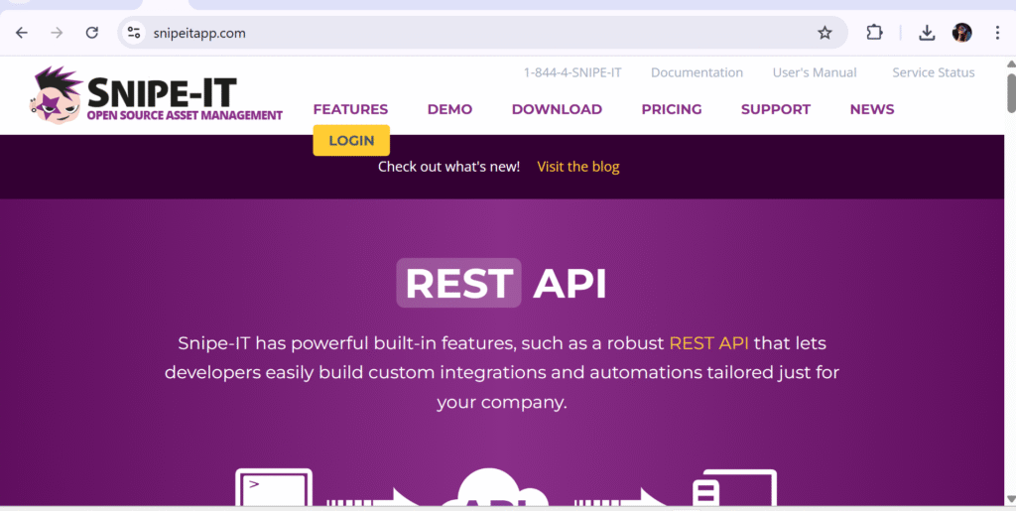This screenshot has height=511, width=1016.
Task: Click the yellow REST API link
Action: [708, 342]
